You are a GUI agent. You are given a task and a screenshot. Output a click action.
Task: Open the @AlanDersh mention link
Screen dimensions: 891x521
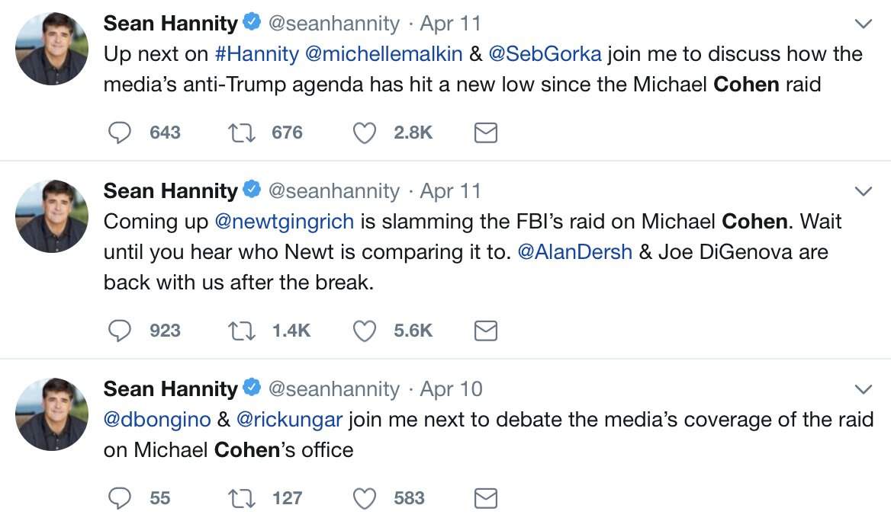pos(575,252)
